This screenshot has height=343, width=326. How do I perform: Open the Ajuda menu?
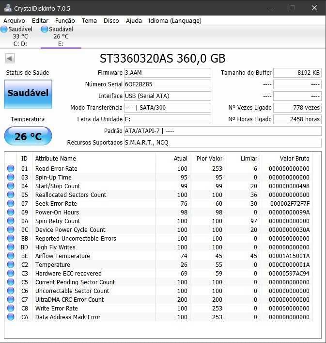(x=134, y=21)
